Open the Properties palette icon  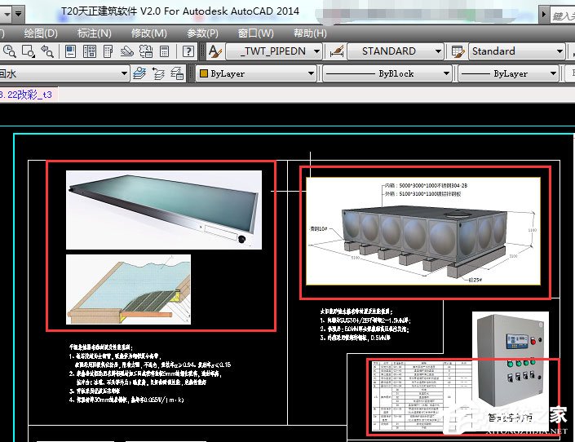point(71,51)
